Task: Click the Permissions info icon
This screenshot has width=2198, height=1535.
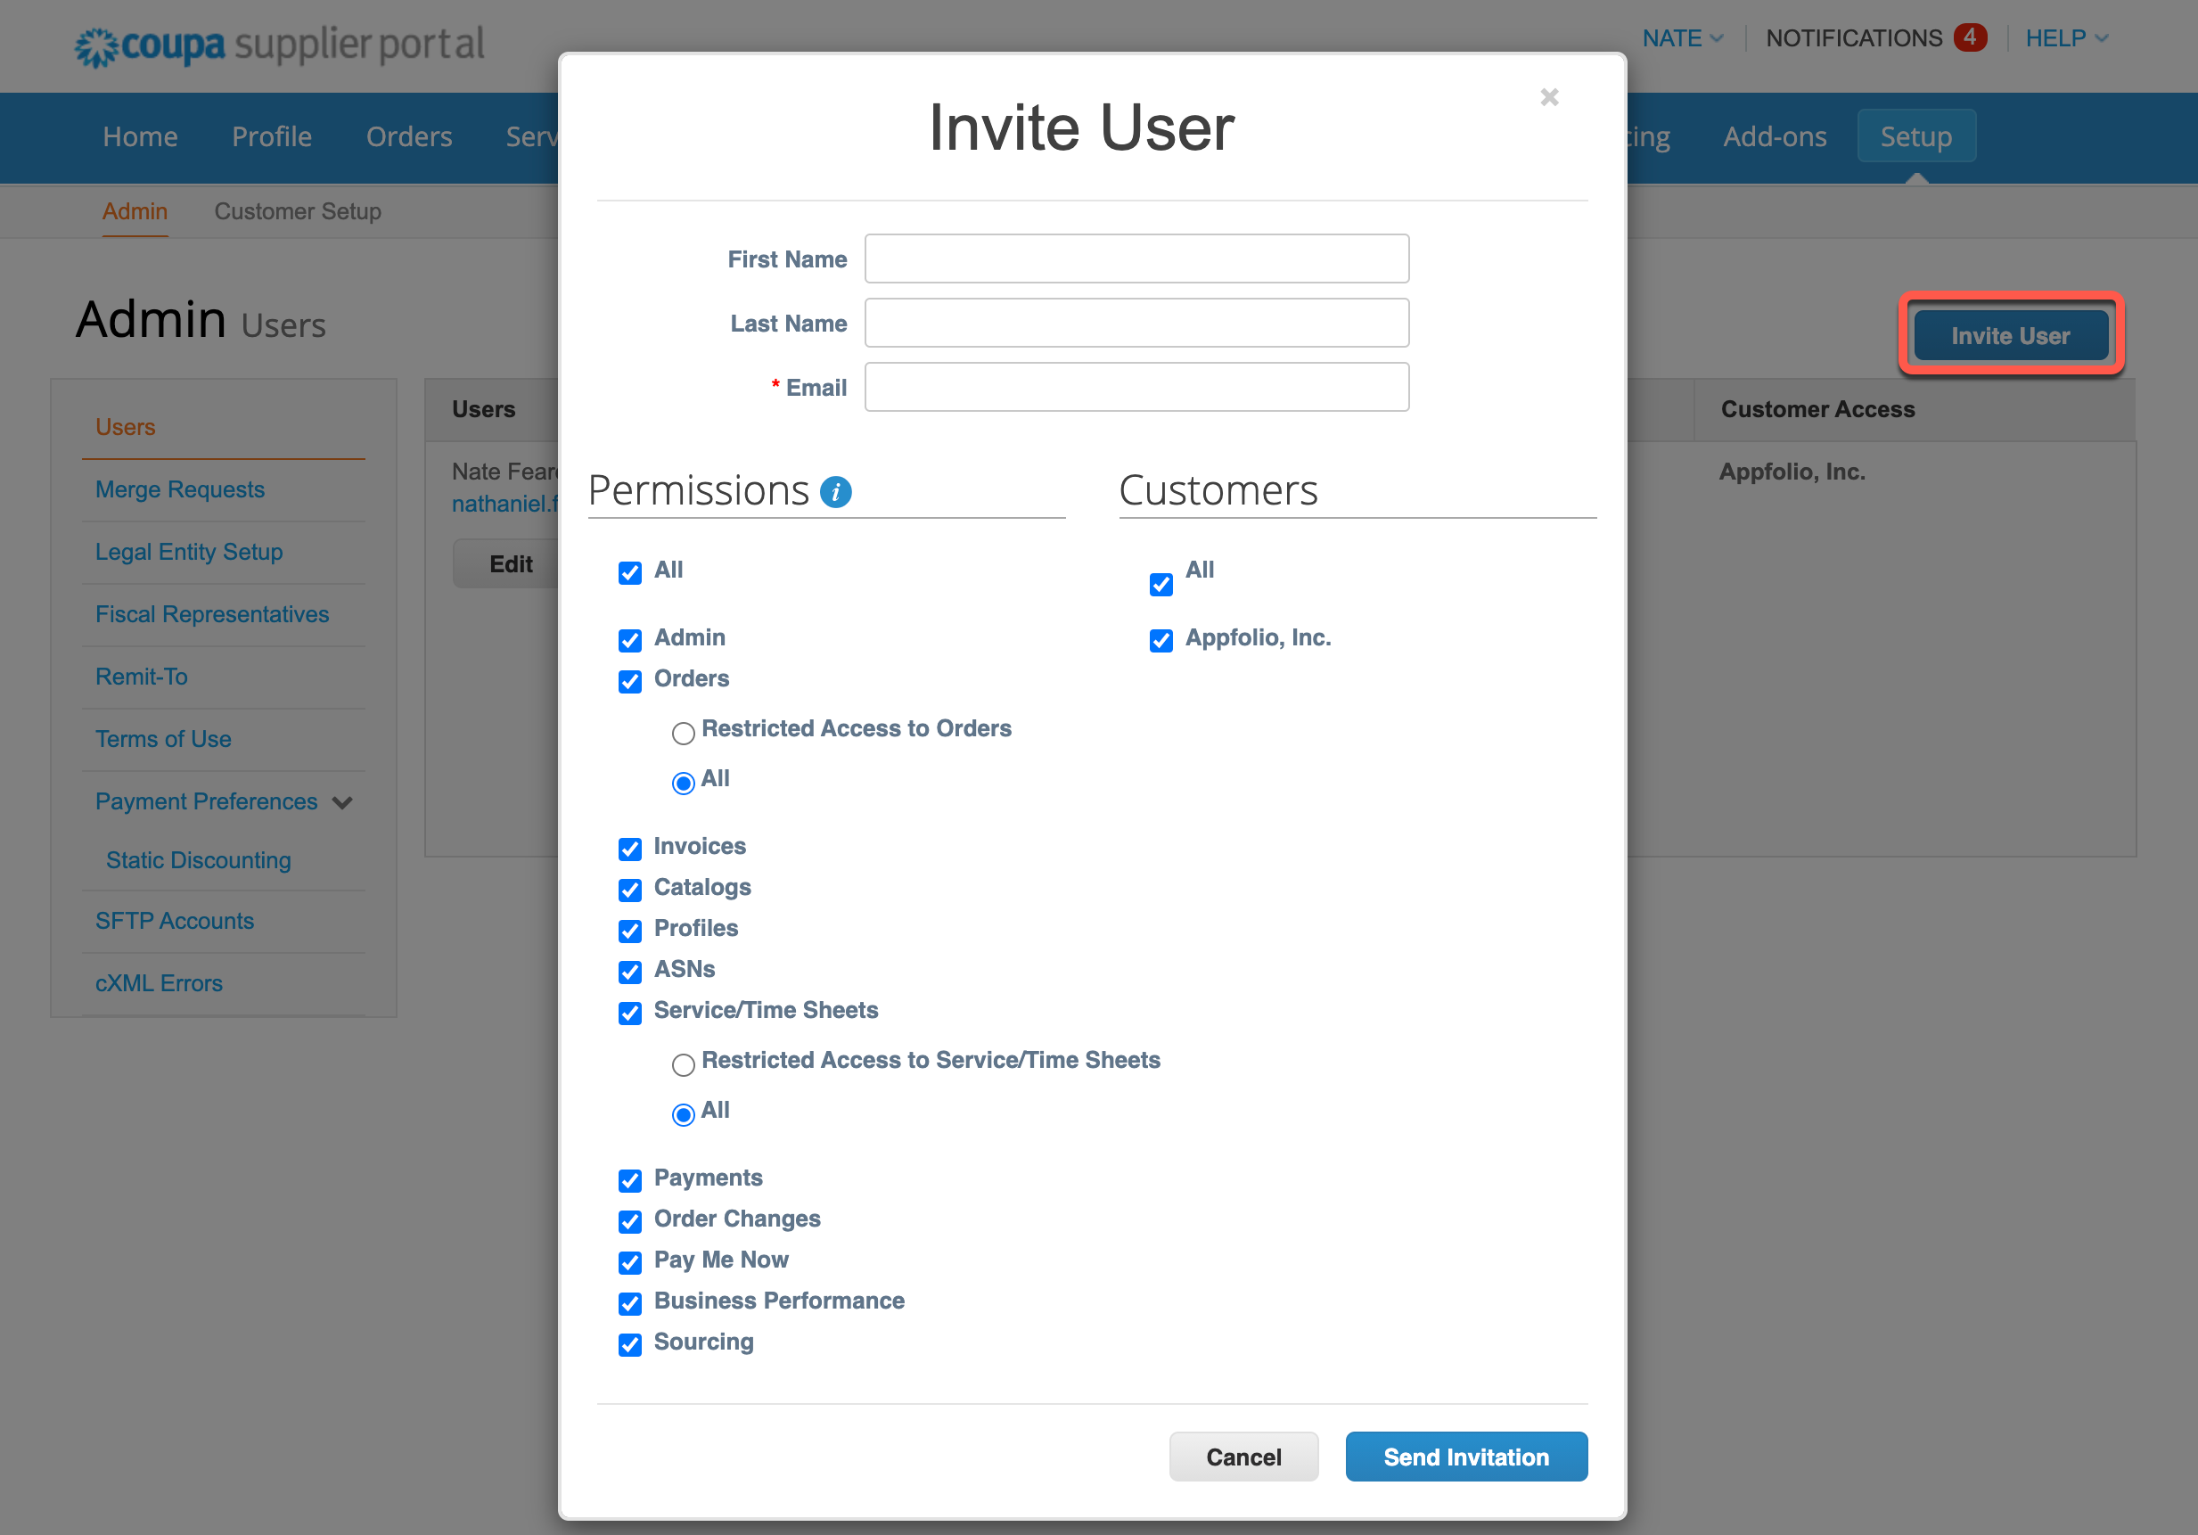Action: (x=836, y=492)
